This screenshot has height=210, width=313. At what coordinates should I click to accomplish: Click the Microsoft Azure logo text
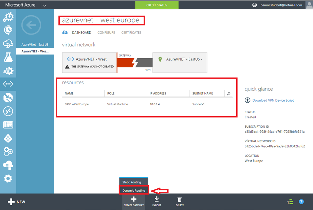tap(20, 5)
